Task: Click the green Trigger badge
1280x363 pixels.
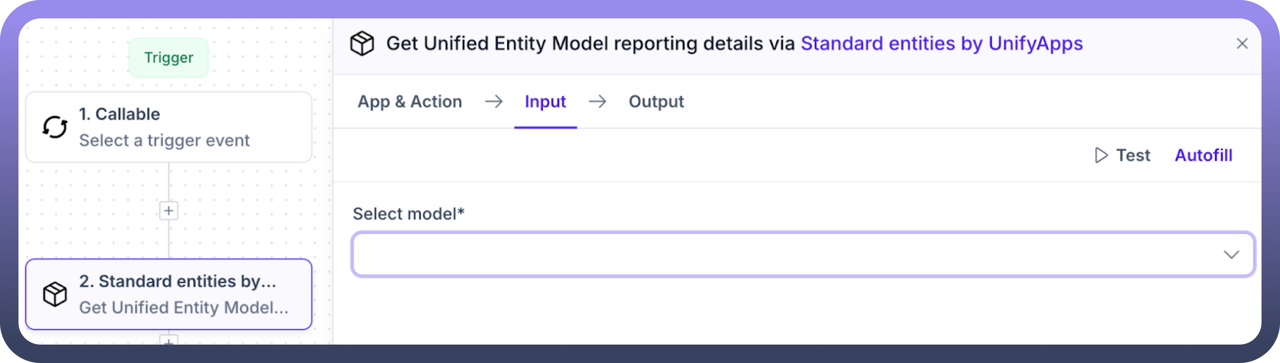Action: (169, 58)
